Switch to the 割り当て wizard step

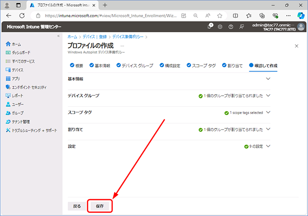click(x=232, y=66)
